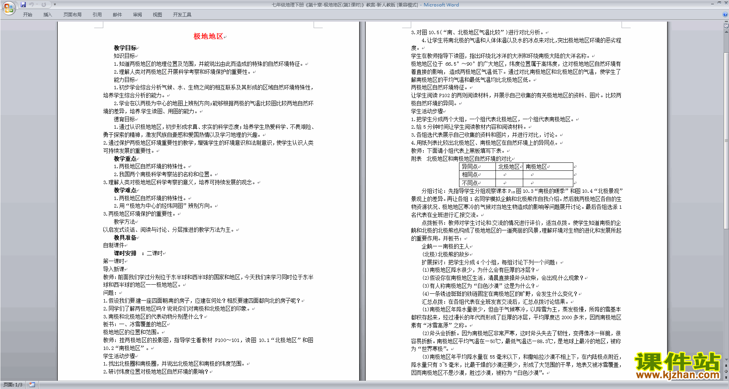The width and height of the screenshot is (729, 389).
Task: Click the heading 课时安排
Action: (x=125, y=254)
